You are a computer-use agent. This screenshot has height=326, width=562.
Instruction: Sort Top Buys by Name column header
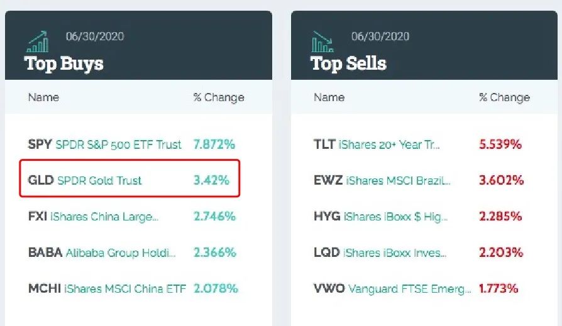tap(43, 97)
